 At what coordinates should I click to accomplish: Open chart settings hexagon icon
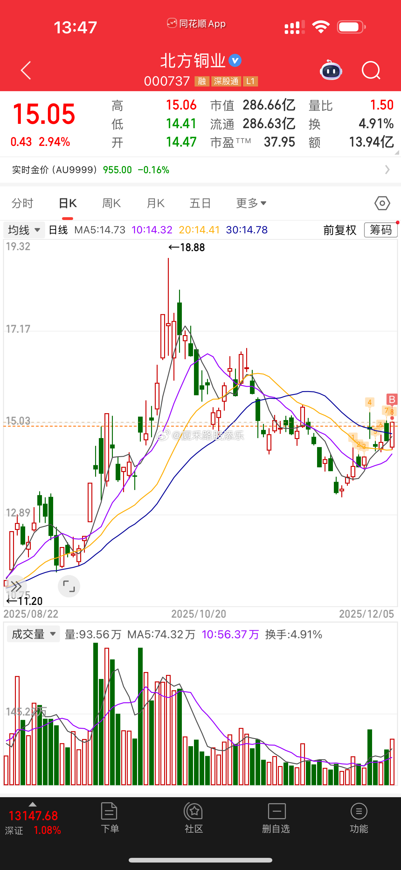382,203
